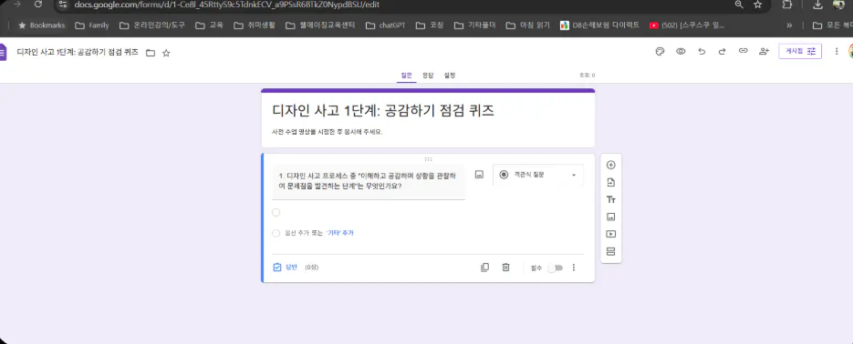This screenshot has height=344, width=853.
Task: Open the chatGPT bookmark folder
Action: [x=386, y=25]
